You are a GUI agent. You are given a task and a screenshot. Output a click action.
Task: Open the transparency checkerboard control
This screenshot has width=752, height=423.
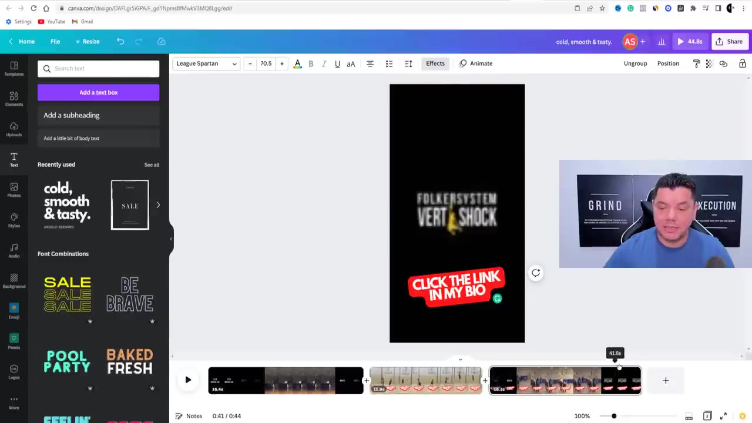709,63
